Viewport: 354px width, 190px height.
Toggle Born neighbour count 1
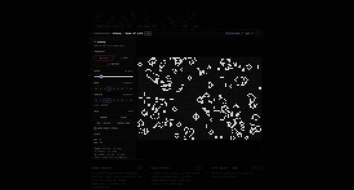pos(100,89)
